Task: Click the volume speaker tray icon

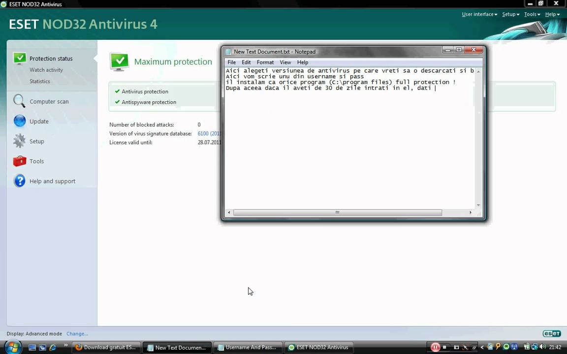Action: (542, 347)
